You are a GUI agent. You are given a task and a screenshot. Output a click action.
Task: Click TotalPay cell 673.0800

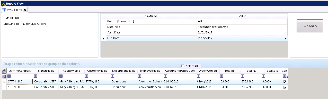(x=251, y=82)
